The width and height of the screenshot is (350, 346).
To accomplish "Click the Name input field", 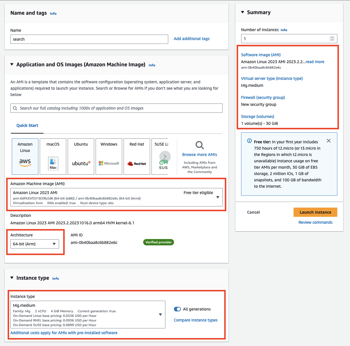I will [x=89, y=39].
